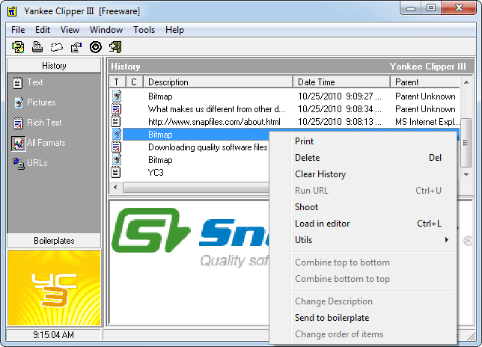The width and height of the screenshot is (482, 347).
Task: Click the first toolbar icon with clipboard
Action: coord(18,47)
